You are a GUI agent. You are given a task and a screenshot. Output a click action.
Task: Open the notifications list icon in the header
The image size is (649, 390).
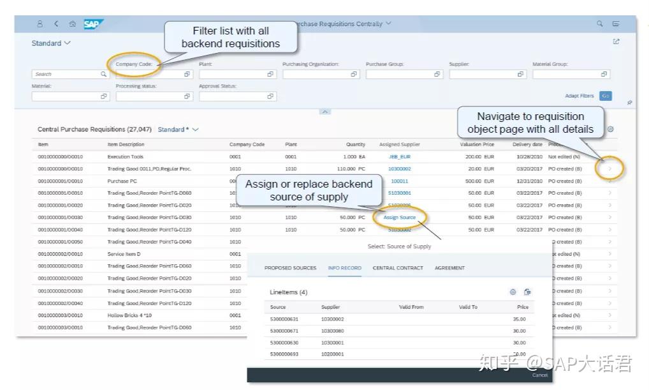pyautogui.click(x=616, y=22)
